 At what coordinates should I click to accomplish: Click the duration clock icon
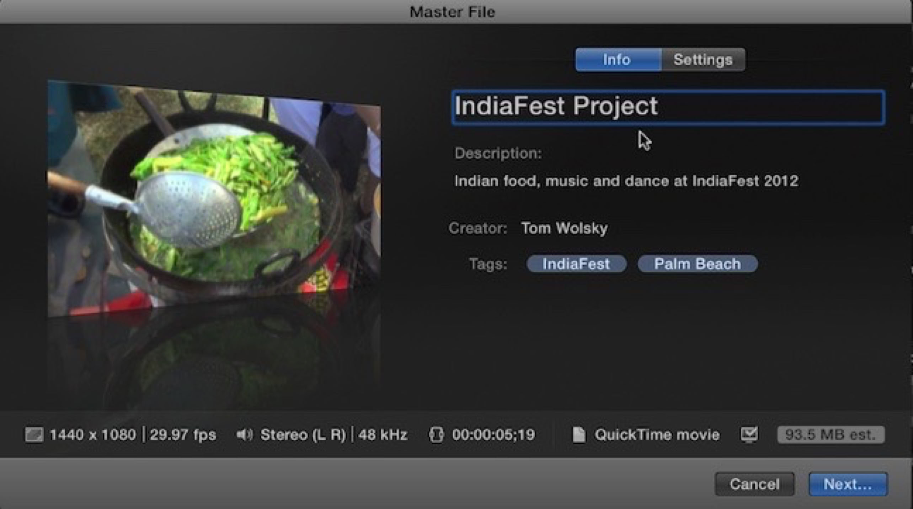[436, 434]
